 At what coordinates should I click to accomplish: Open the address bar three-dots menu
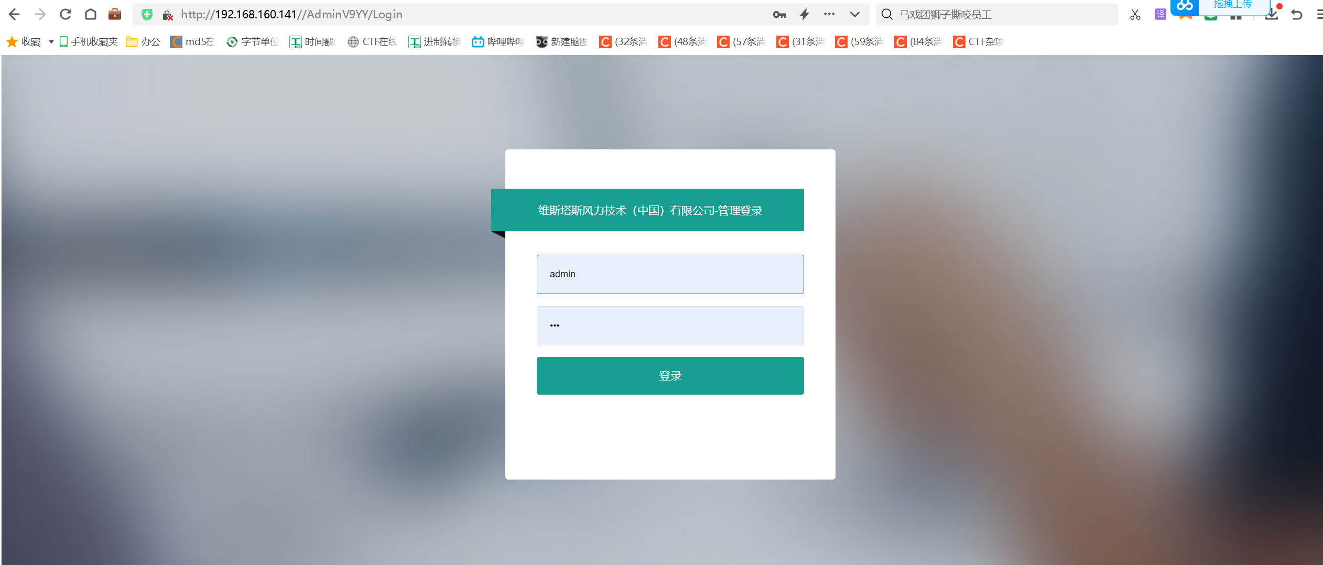point(829,14)
